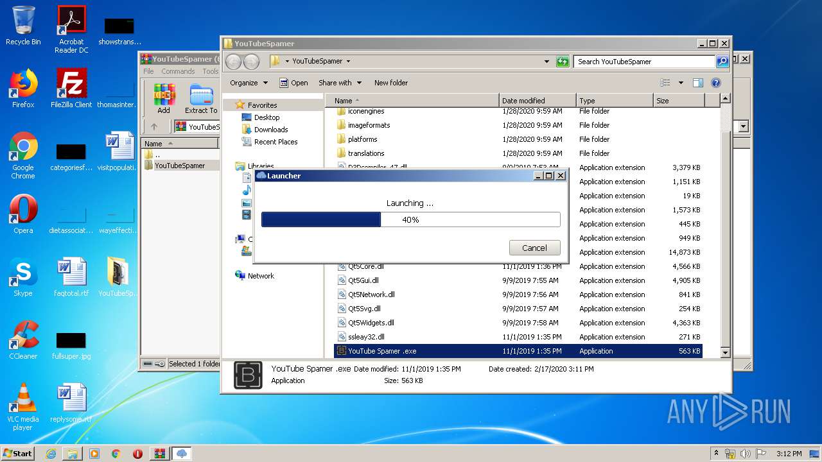Screen dimensions: 822x462
Task: Select faqtotal.rtf desktop document
Action: [x=71, y=277]
